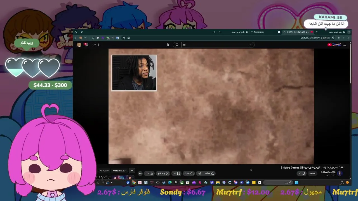358x201 pixels.
Task: Click the Share button under video
Action: pyautogui.click(x=189, y=173)
